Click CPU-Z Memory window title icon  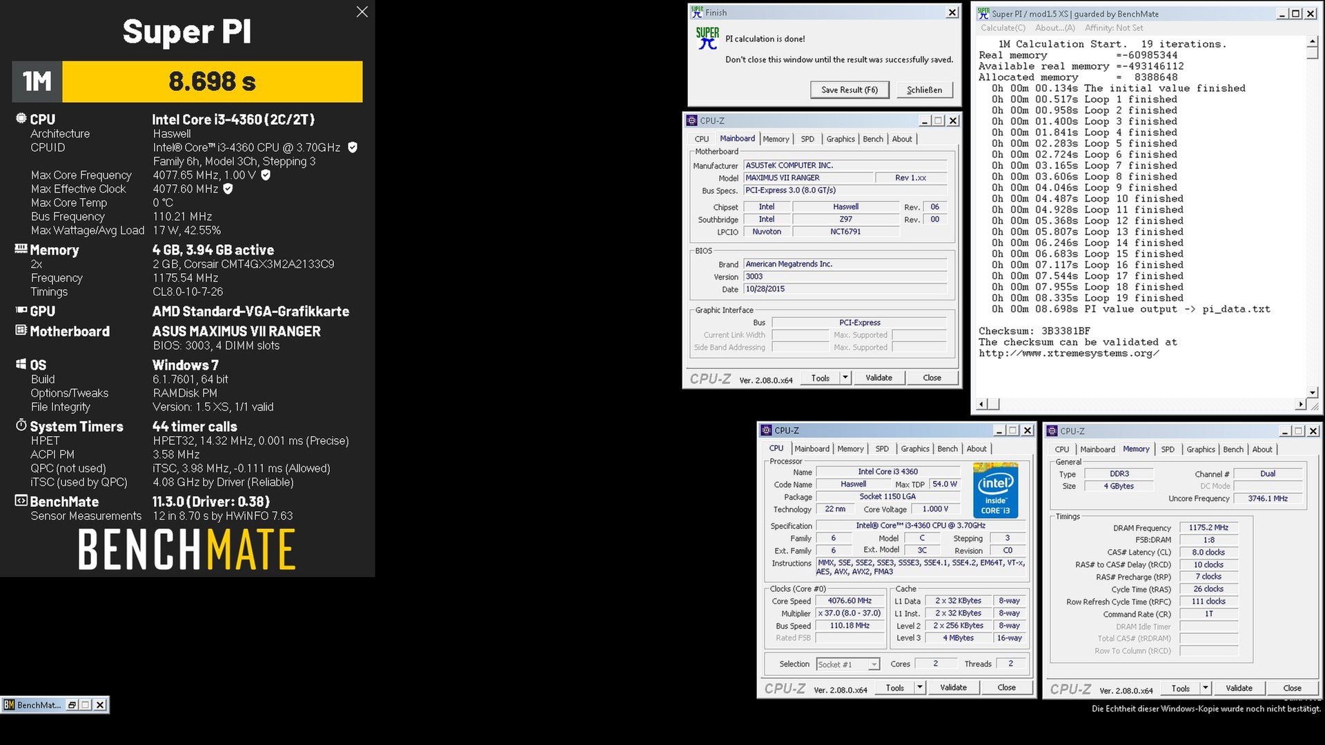(x=1052, y=431)
